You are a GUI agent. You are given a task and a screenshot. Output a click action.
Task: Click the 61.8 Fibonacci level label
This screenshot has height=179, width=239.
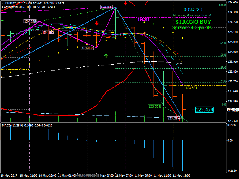(223, 43)
